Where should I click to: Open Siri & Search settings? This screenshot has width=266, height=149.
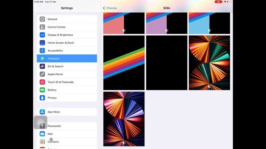coord(67,66)
